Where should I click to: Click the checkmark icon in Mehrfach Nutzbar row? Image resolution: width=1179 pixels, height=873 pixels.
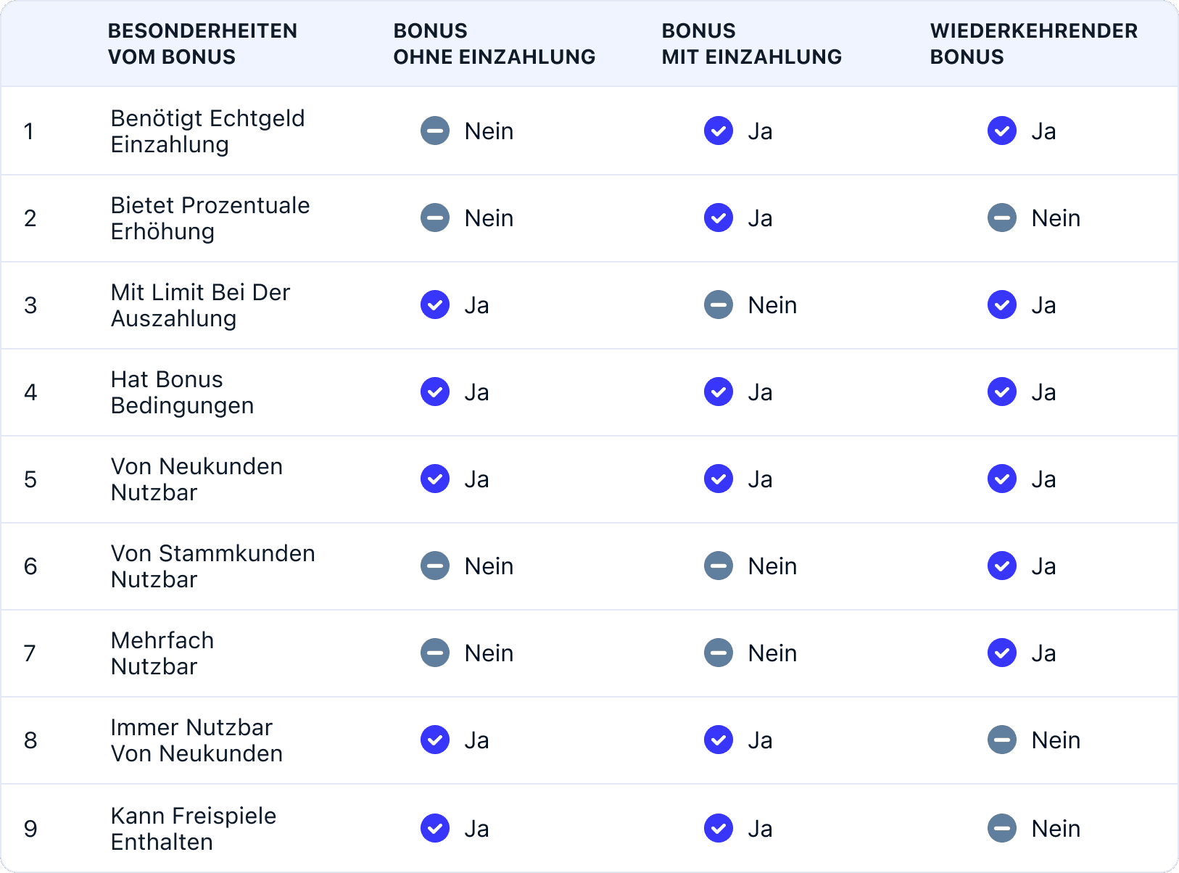[x=1002, y=653]
